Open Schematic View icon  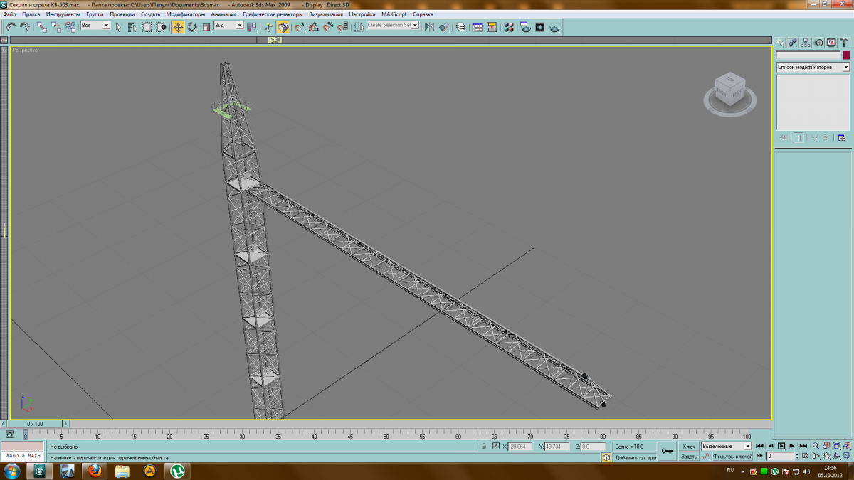click(492, 27)
